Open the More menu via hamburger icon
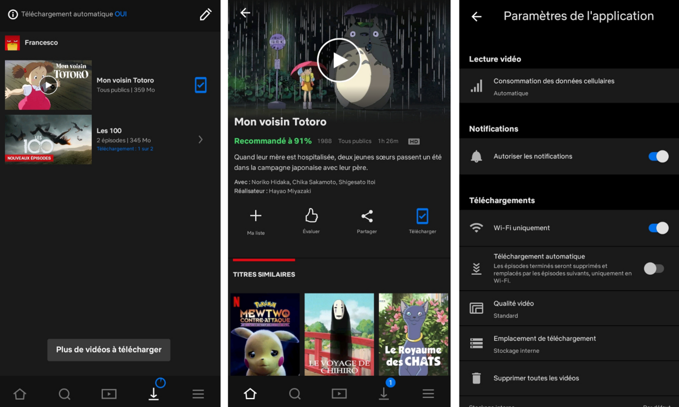The width and height of the screenshot is (679, 407). tap(198, 393)
